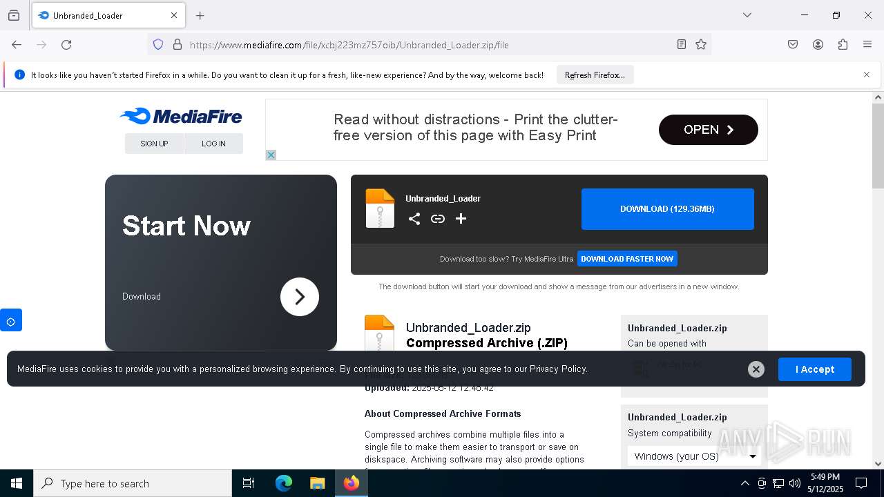Screen dimensions: 884x497
Task: Click the Start Now arrow circle
Action: point(300,297)
